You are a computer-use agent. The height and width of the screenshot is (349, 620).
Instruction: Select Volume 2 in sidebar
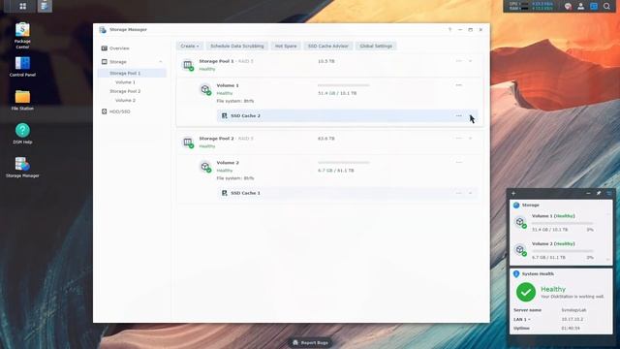125,101
